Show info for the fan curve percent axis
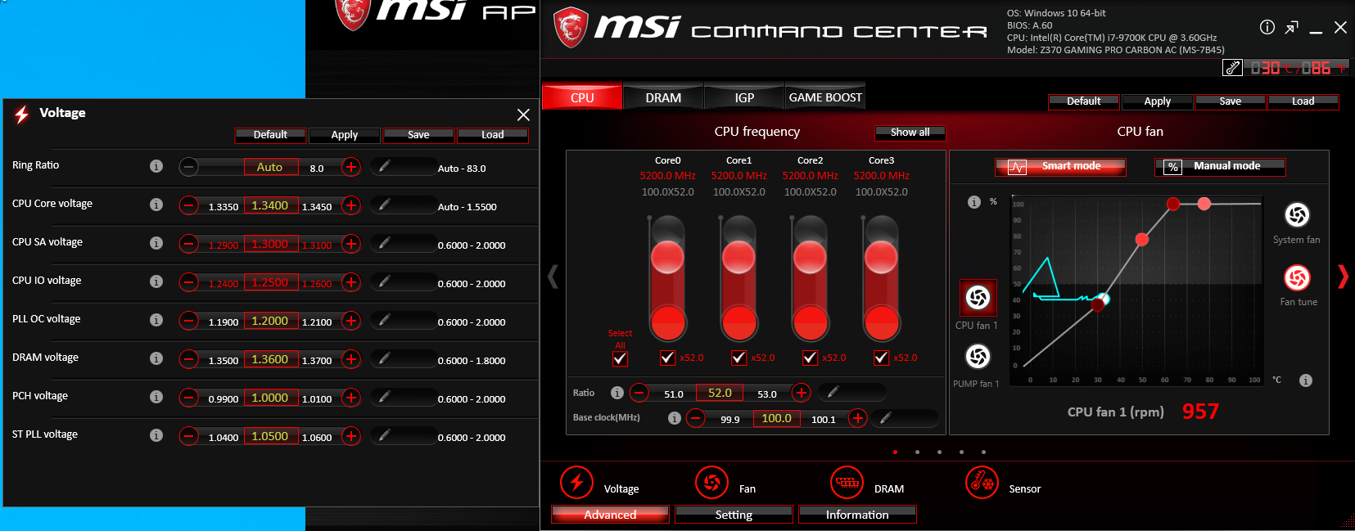Screen dimensions: 1355x531 974,202
